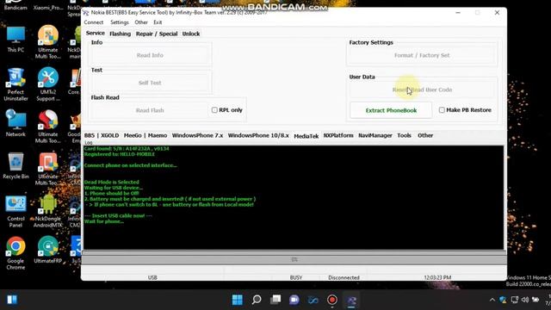
Task: Open the Connect menu
Action: tap(94, 22)
